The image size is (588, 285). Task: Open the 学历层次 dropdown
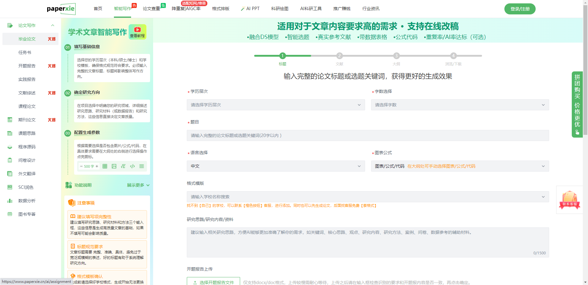276,105
